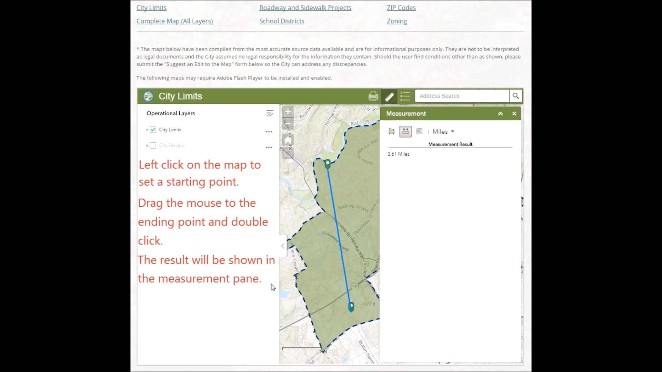
Task: Click the 'Spalding Dr NW' map label
Action: click(353, 207)
